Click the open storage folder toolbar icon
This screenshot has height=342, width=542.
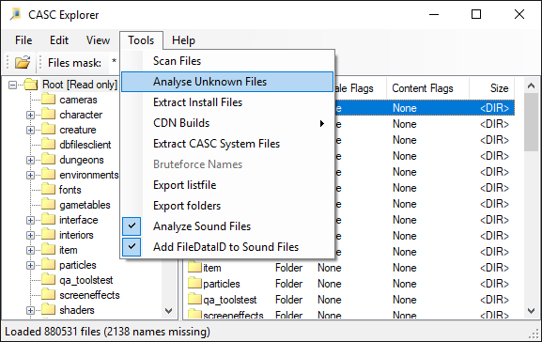(x=23, y=63)
